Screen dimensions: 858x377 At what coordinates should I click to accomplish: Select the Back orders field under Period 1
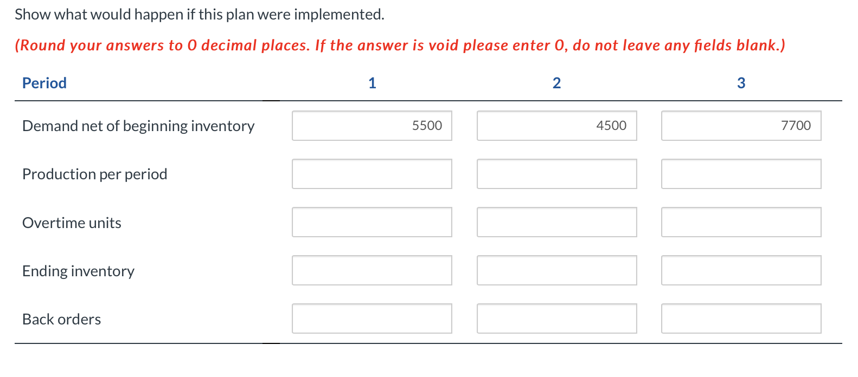372,318
